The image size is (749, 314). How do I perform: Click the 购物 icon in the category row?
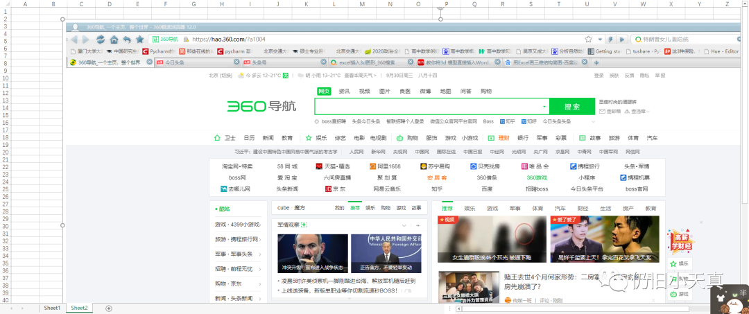coord(400,138)
